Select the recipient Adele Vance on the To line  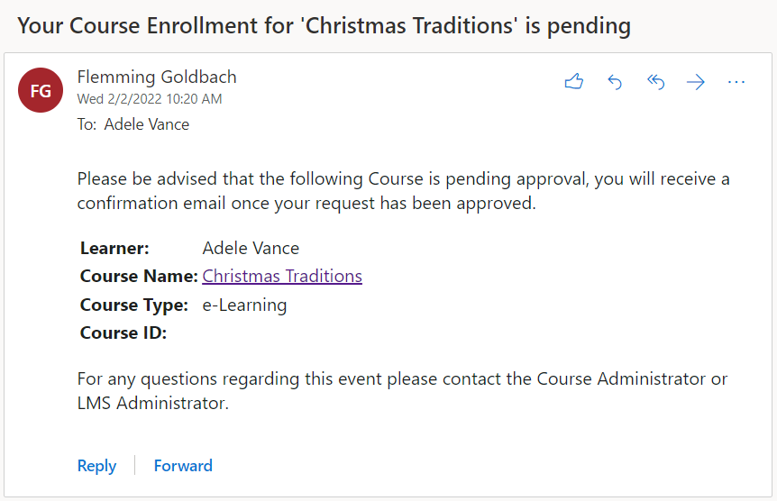coord(147,123)
